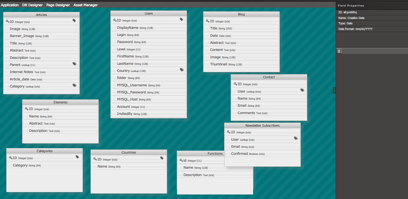This screenshot has height=199, width=408.
Task: Select the Internal Notes field in Articles
Action: coord(41,72)
